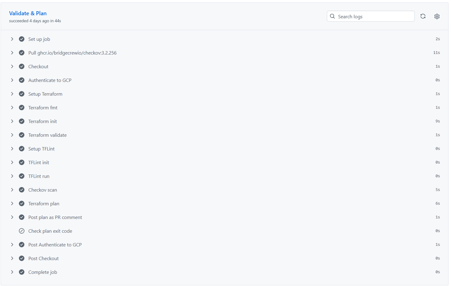Expand the Authenticate to GCP step chevron
Screen dimensions: 451x286
point(12,80)
